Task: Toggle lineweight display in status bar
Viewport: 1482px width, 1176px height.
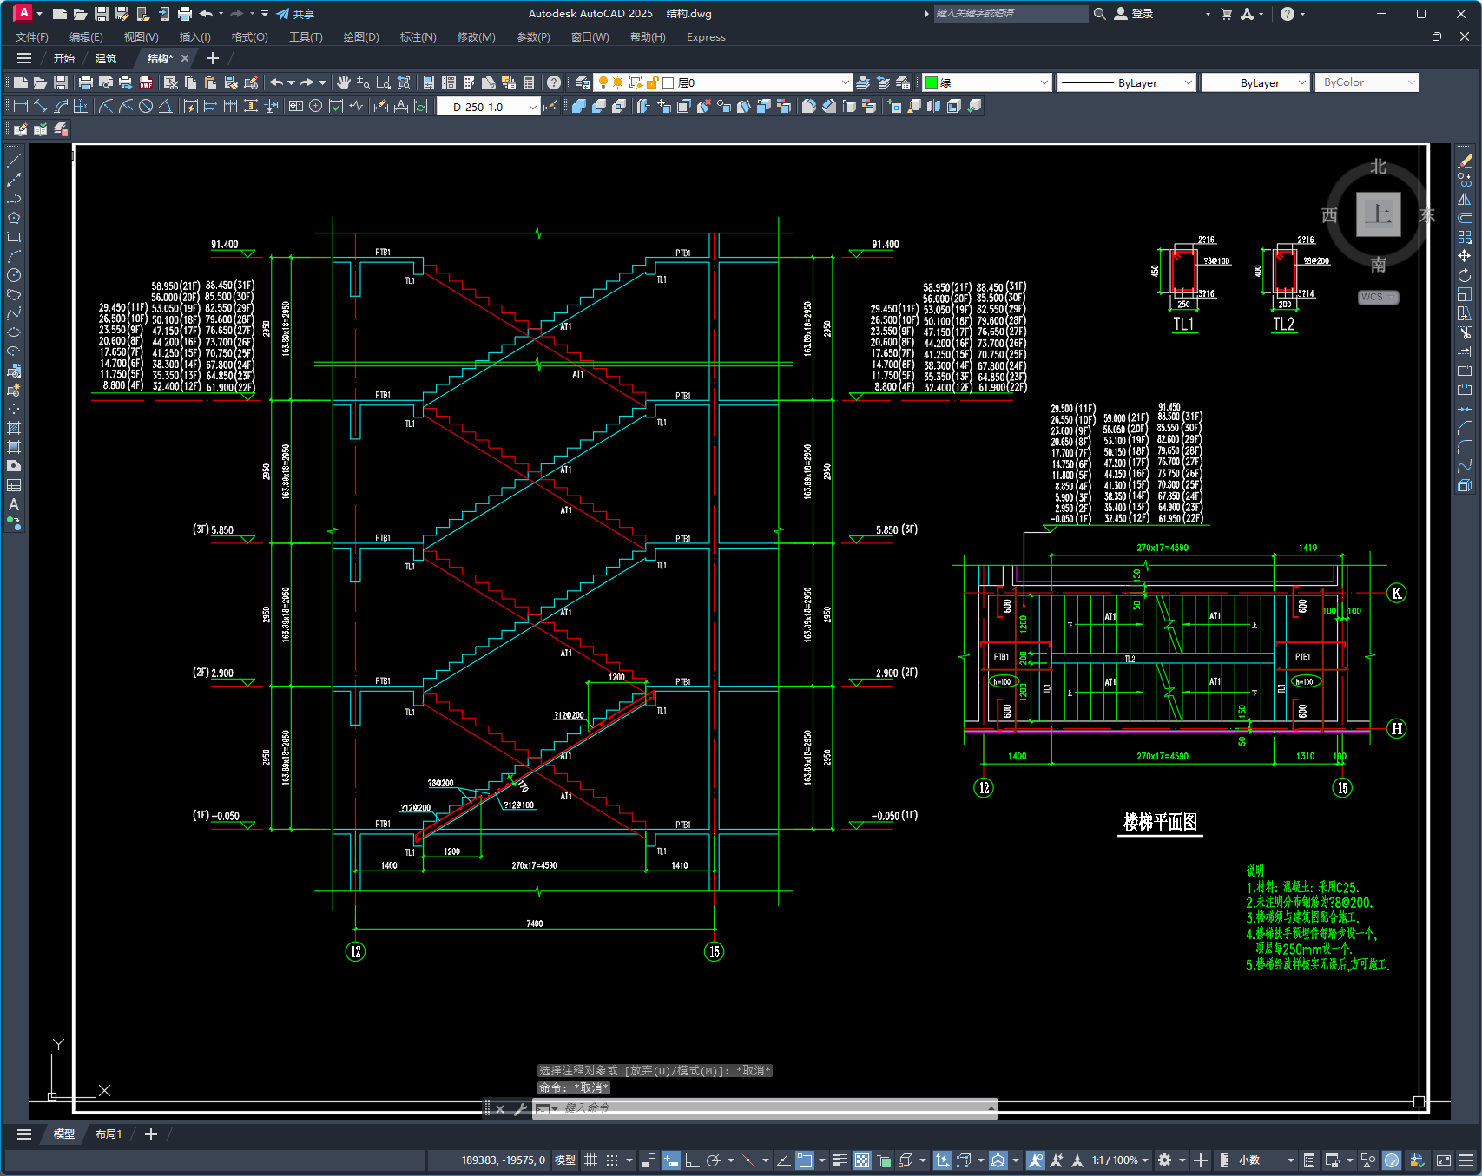Action: click(840, 1160)
